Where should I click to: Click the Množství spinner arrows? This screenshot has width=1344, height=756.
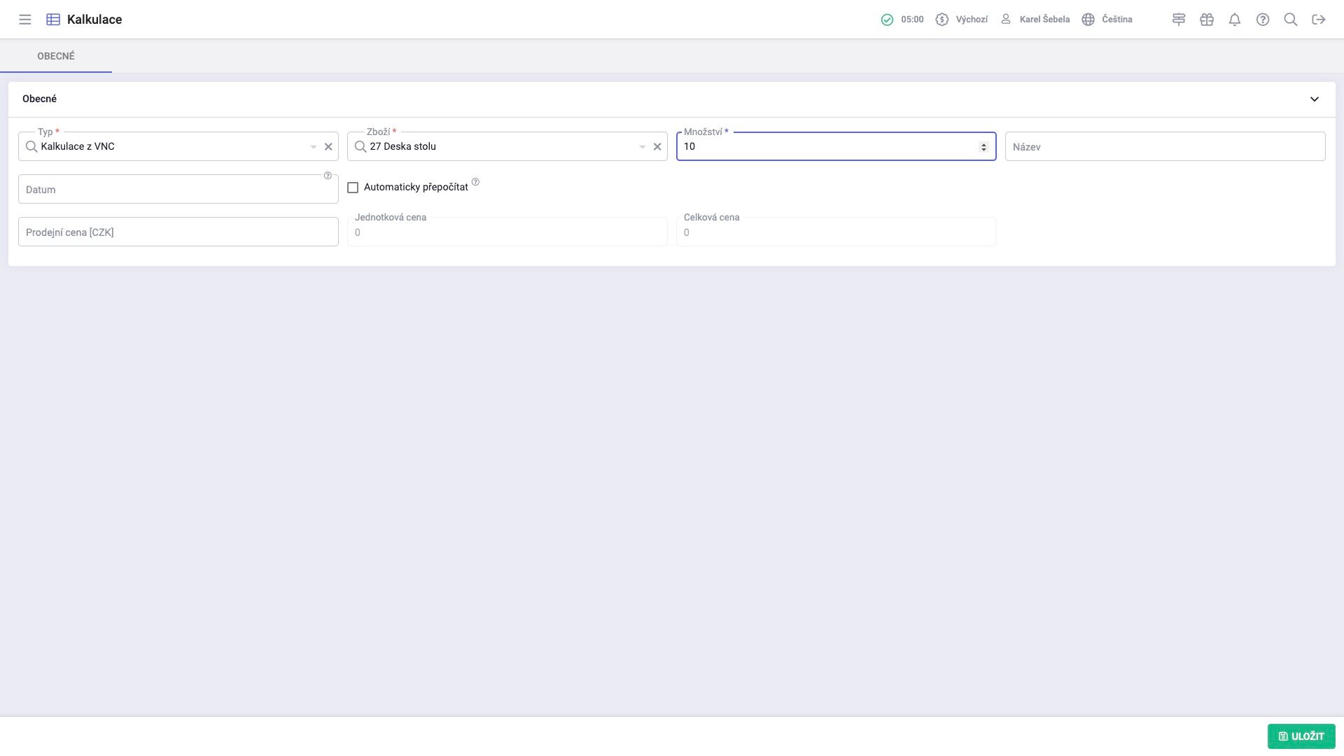(983, 147)
